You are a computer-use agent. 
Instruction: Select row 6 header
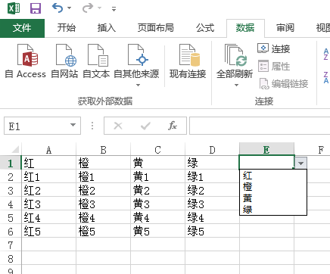click(x=11, y=232)
